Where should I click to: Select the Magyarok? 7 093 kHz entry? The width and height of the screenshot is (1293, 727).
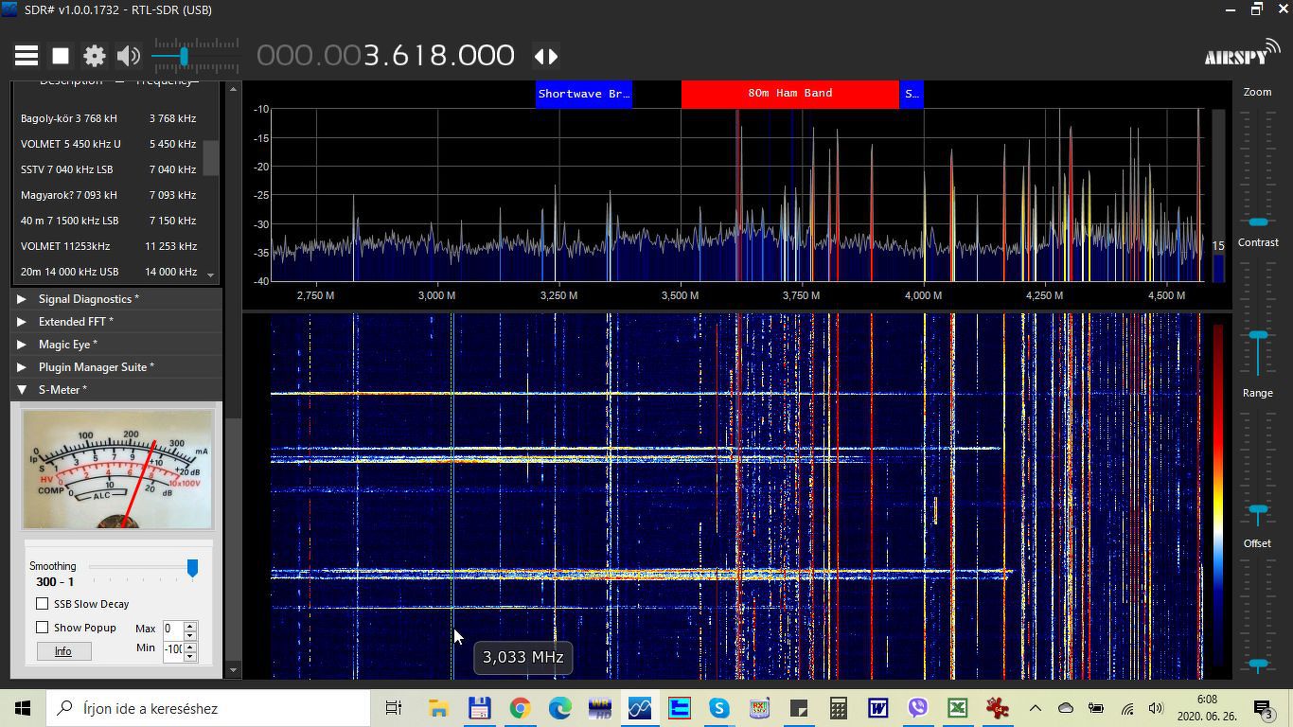109,195
